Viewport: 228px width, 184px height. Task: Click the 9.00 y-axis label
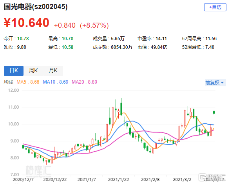(14, 141)
